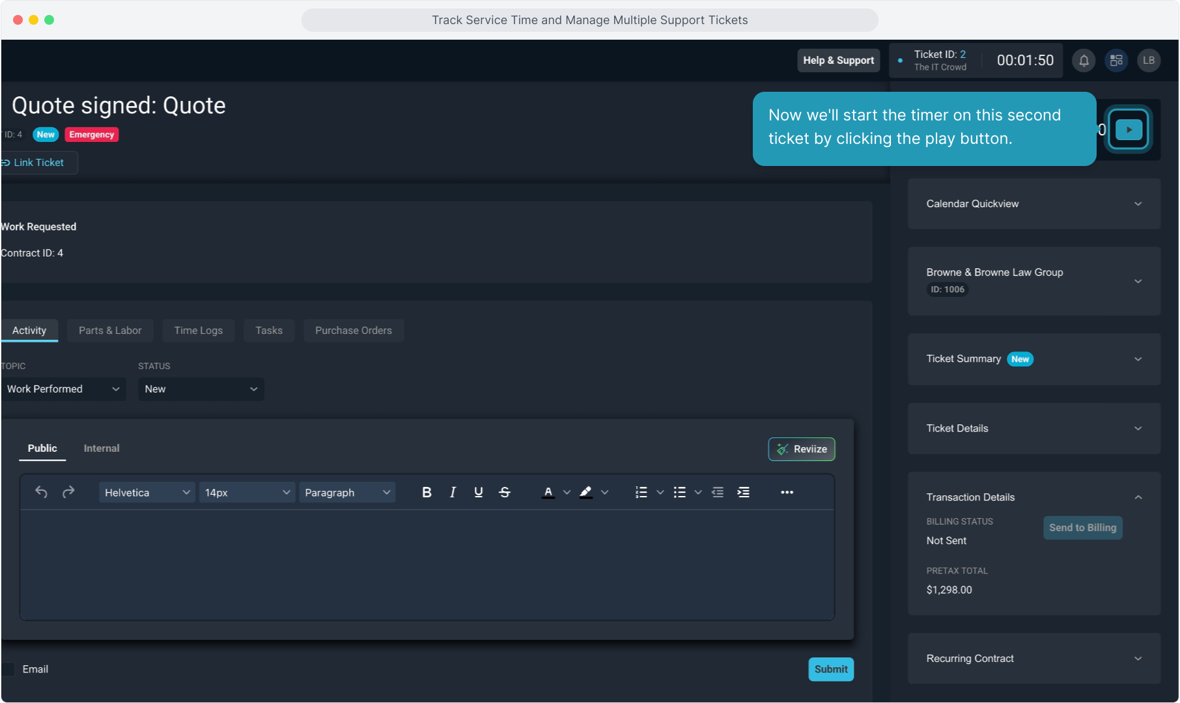Open the text color picker
Image resolution: width=1180 pixels, height=703 pixels.
[548, 493]
